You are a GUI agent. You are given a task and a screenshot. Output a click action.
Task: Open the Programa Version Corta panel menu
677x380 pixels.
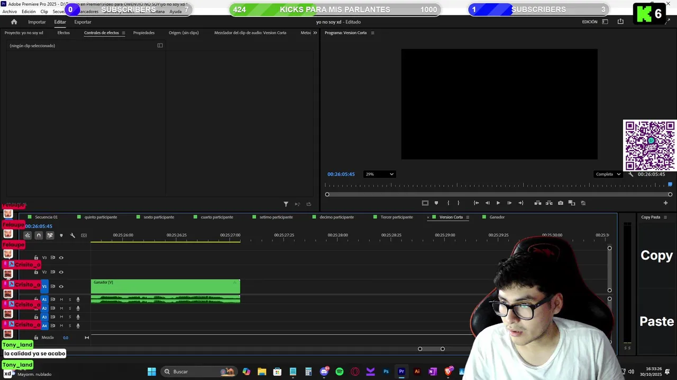pos(372,33)
